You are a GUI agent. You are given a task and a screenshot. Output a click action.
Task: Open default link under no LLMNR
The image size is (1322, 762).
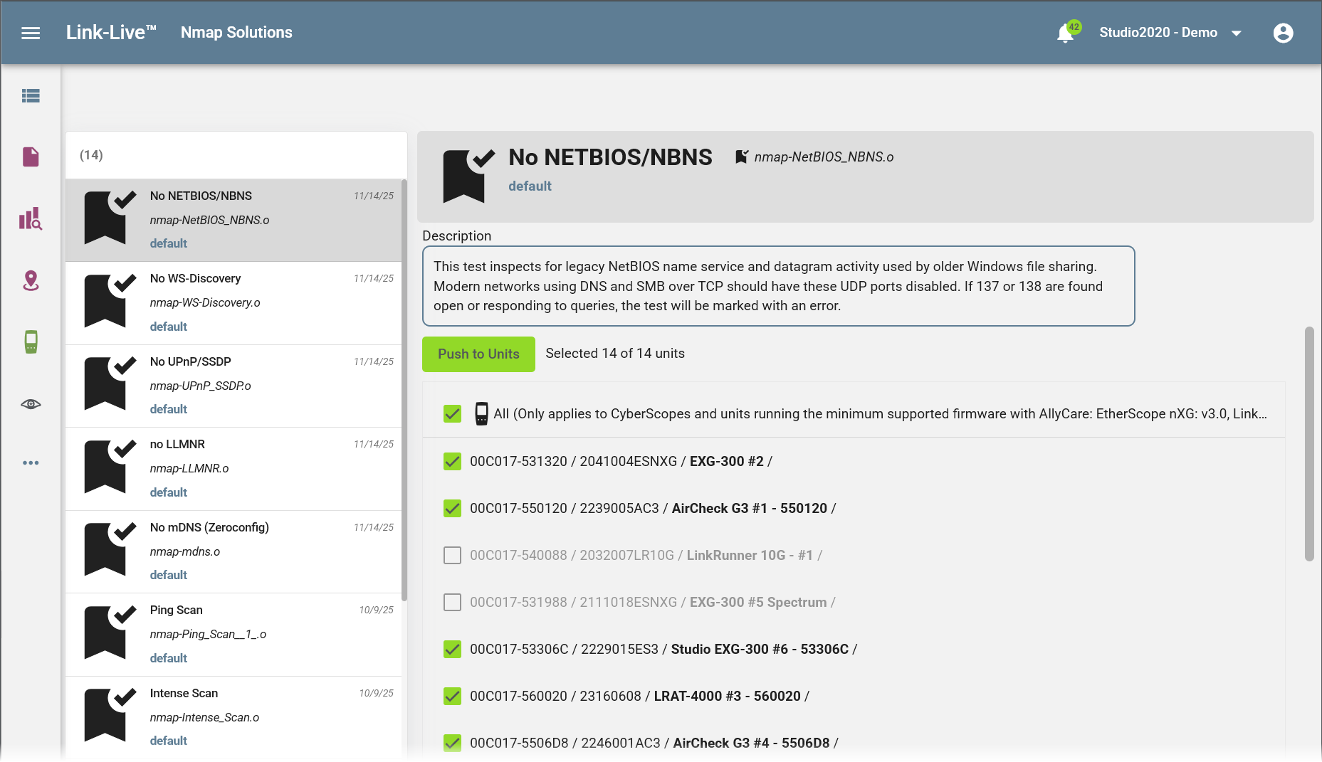[169, 492]
